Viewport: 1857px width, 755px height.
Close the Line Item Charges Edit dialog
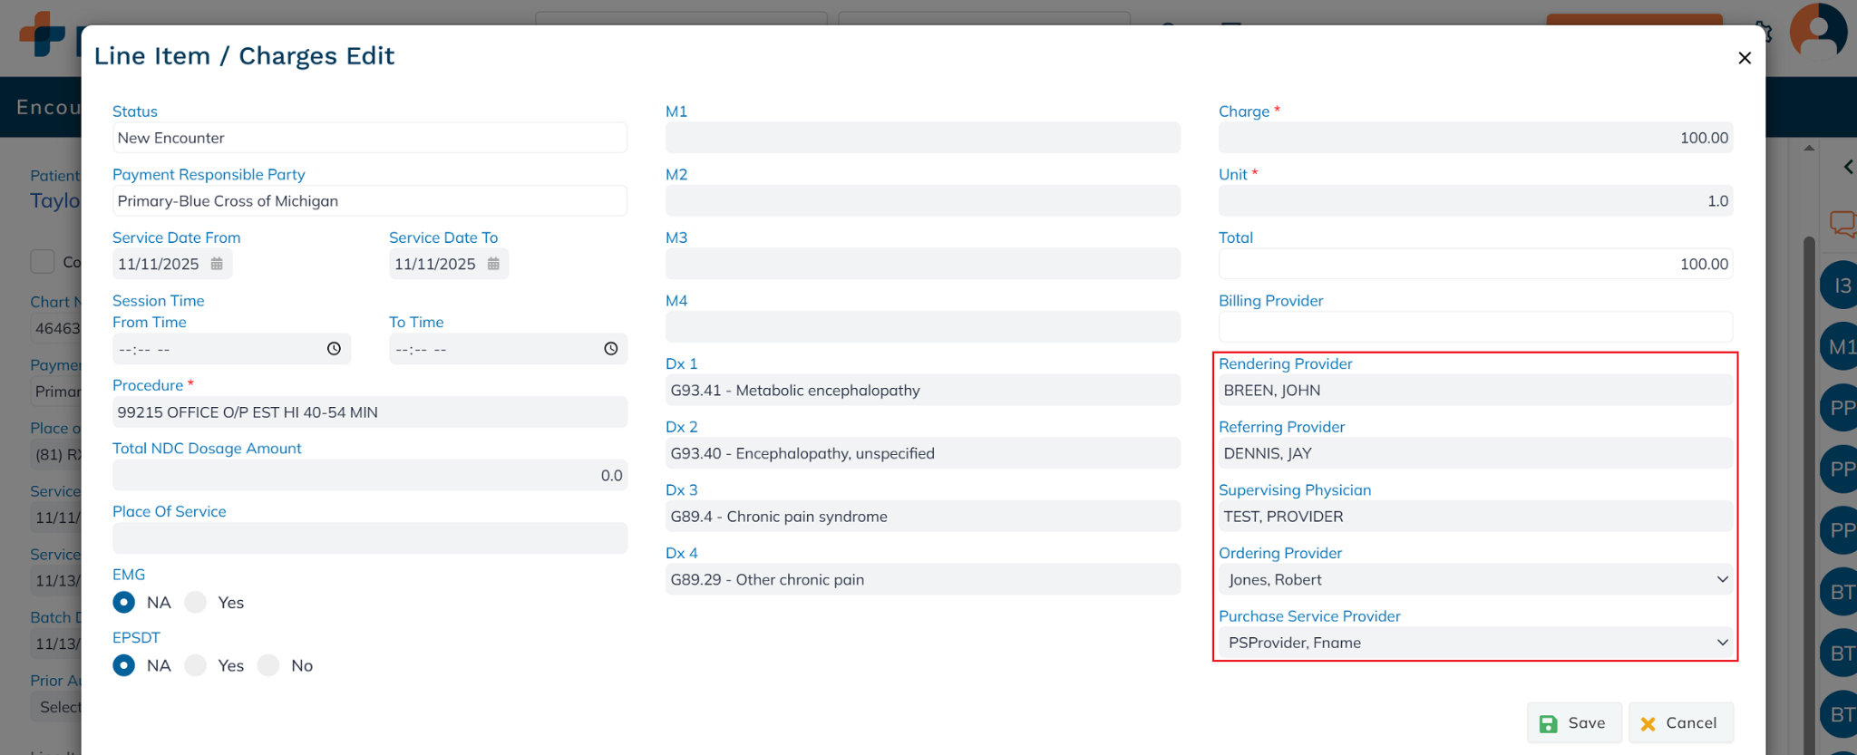click(1744, 58)
